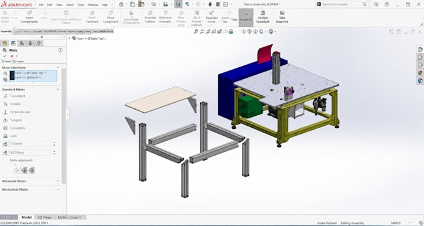
Task: Cancel the mate with the red X
Action: click(12, 56)
